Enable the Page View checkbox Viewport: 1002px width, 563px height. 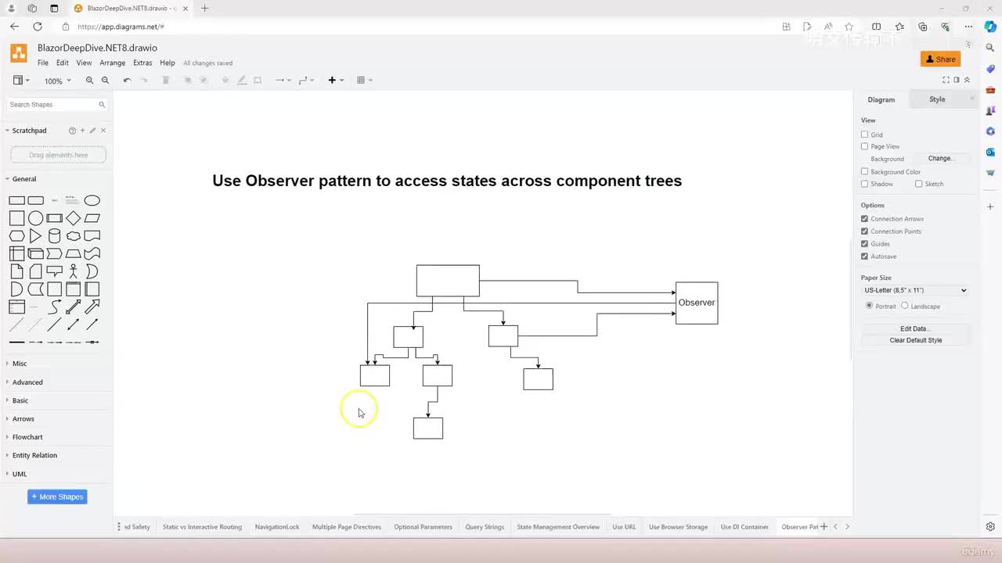click(865, 146)
